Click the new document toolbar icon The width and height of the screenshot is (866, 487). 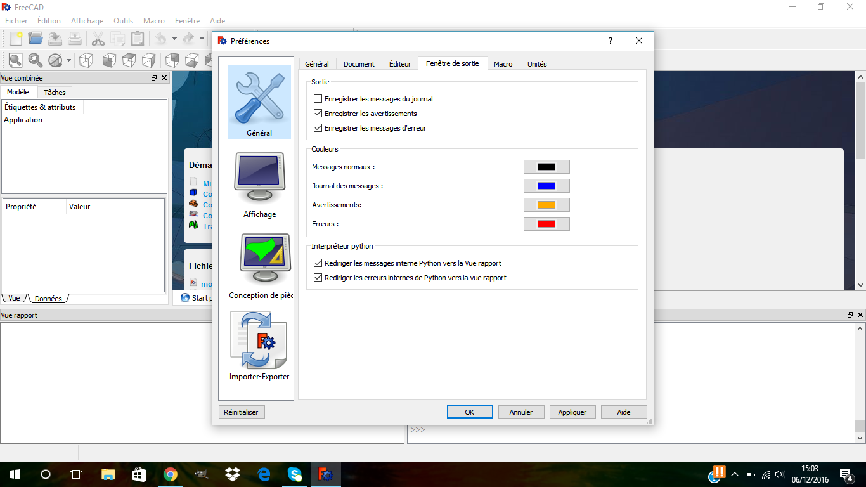click(15, 39)
